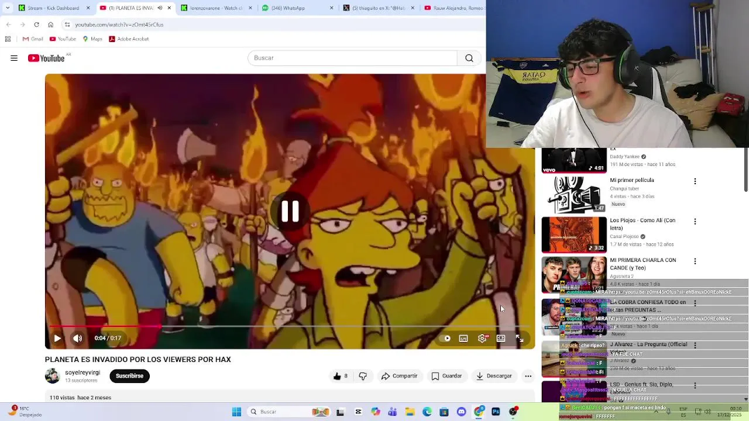Open the soyelreyvirgi channel name link

pyautogui.click(x=83, y=372)
